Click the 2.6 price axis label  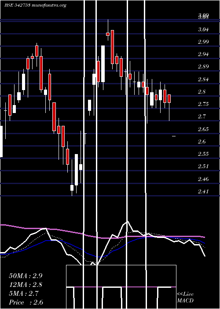(202, 142)
